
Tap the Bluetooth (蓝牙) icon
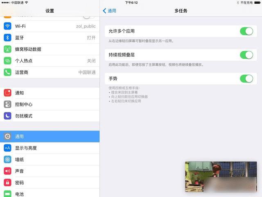pyautogui.click(x=7, y=38)
